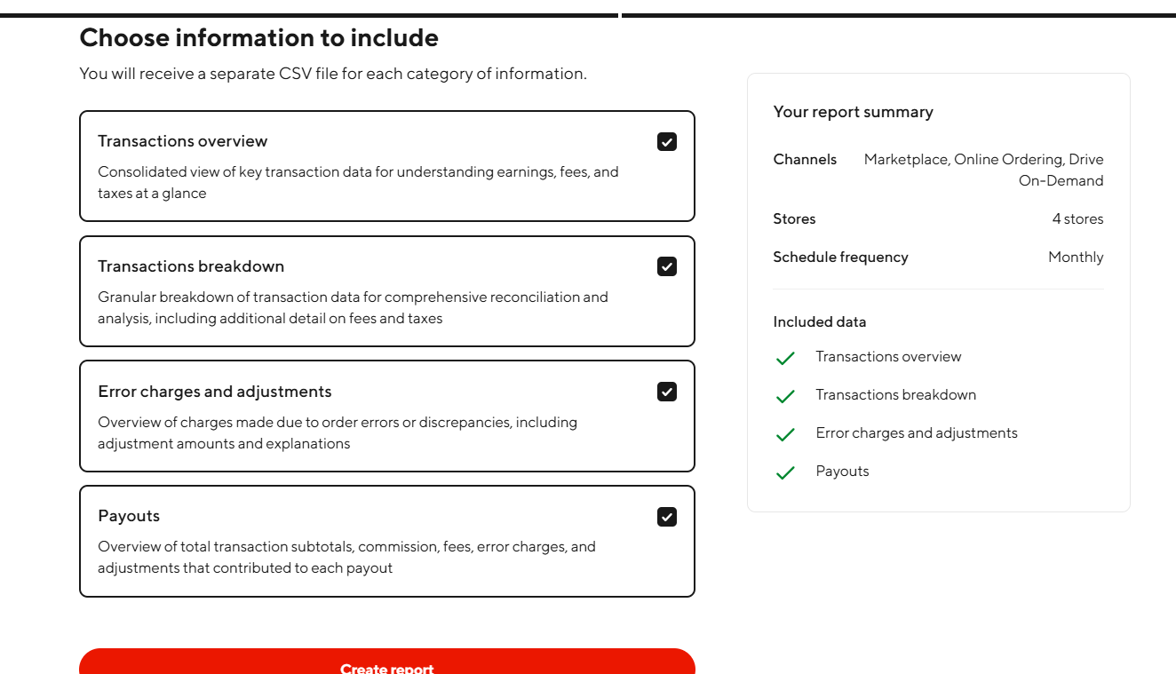Click the 4 stores value
Image resolution: width=1176 pixels, height=674 pixels.
point(1077,219)
